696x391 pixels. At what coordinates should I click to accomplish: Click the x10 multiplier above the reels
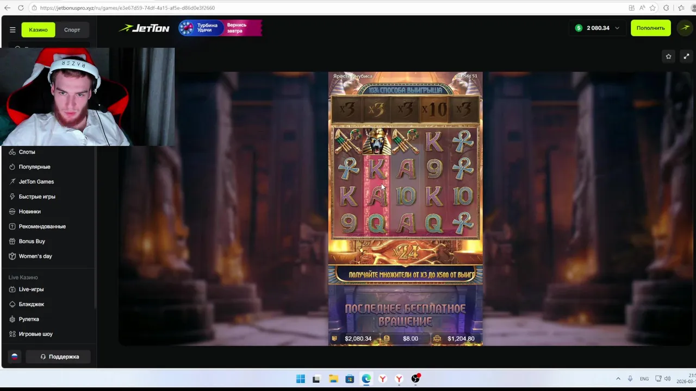pos(434,110)
